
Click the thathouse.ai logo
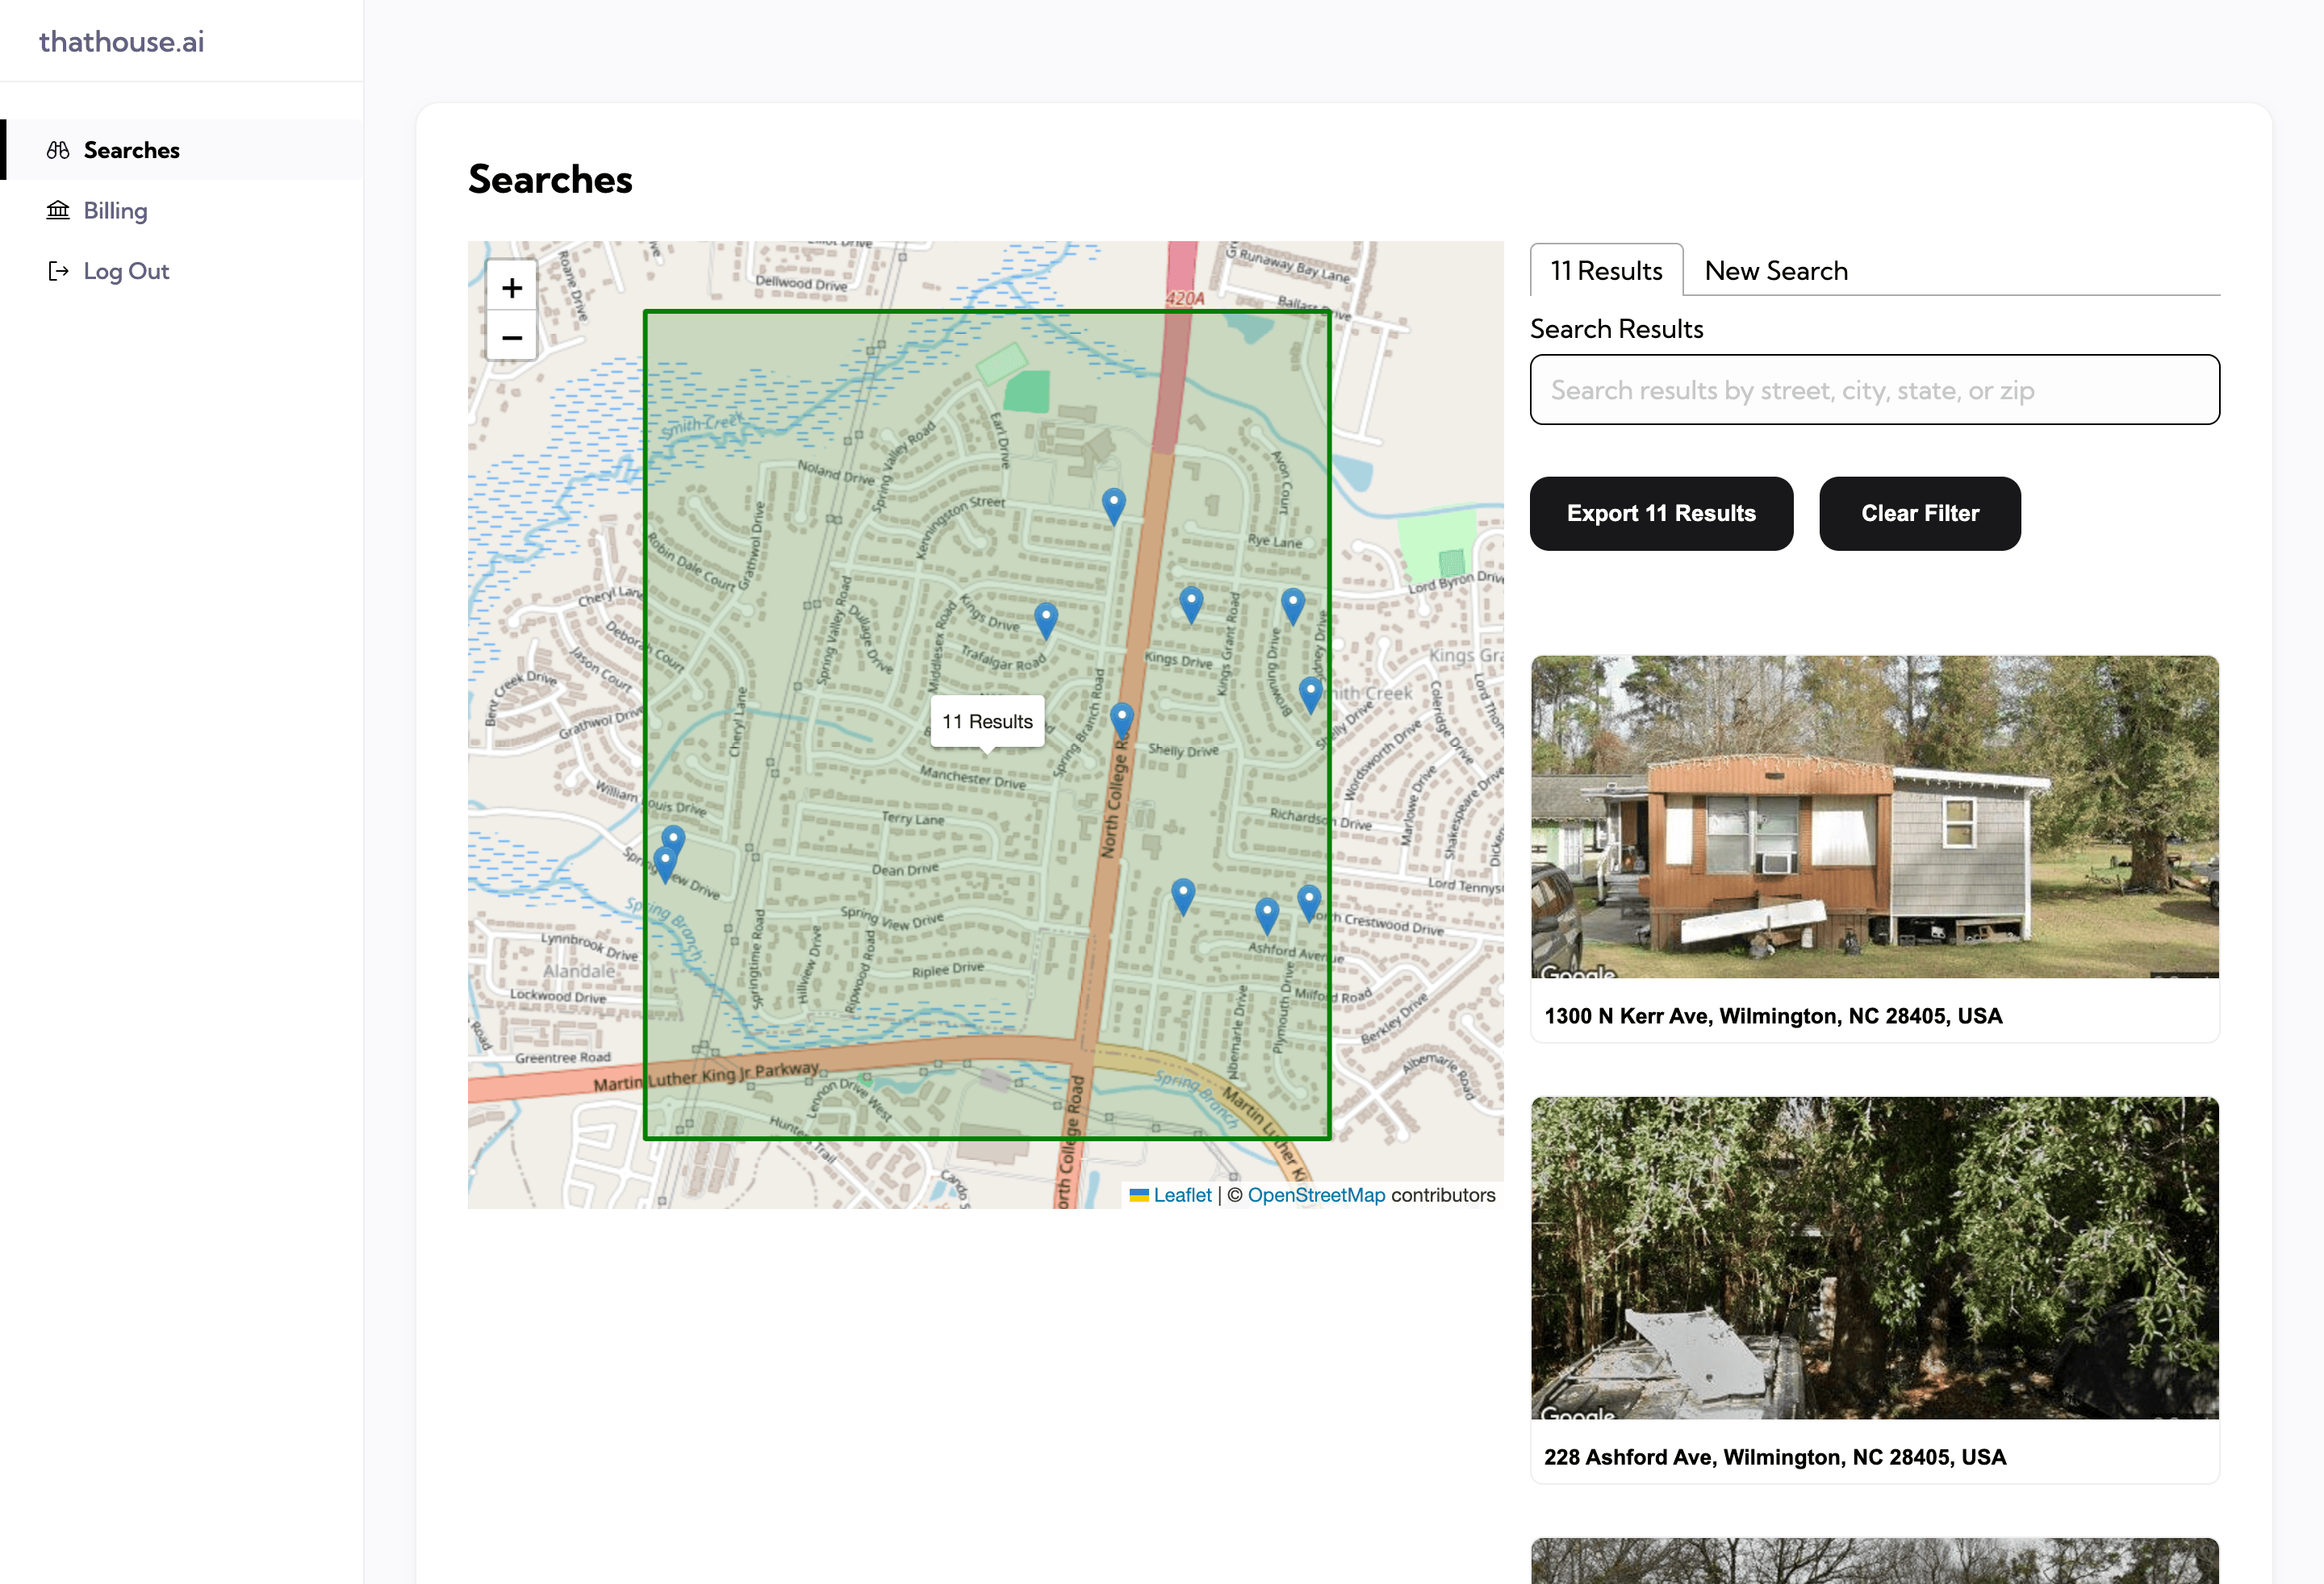pyautogui.click(x=121, y=41)
